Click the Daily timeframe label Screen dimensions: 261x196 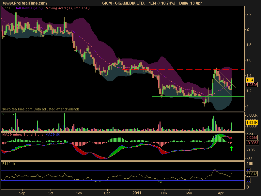(184, 3)
